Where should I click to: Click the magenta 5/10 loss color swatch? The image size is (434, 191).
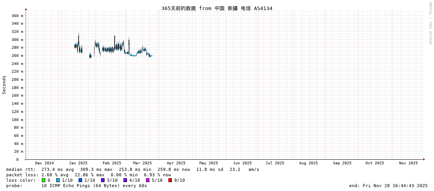click(148, 180)
